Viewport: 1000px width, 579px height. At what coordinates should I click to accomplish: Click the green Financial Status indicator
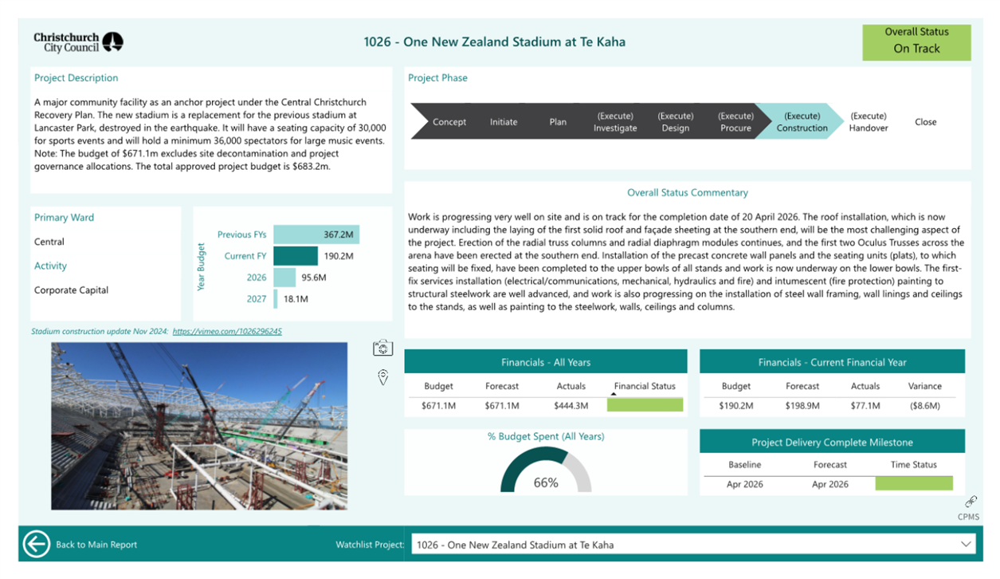(645, 405)
